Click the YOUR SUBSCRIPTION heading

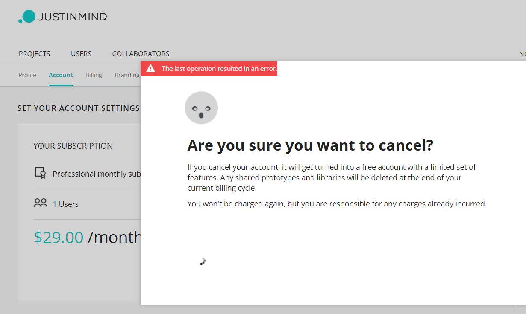(x=73, y=146)
